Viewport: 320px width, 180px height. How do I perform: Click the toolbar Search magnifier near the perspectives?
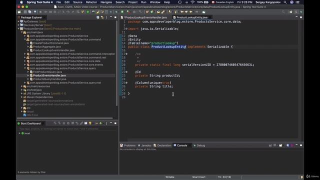tap(283, 12)
